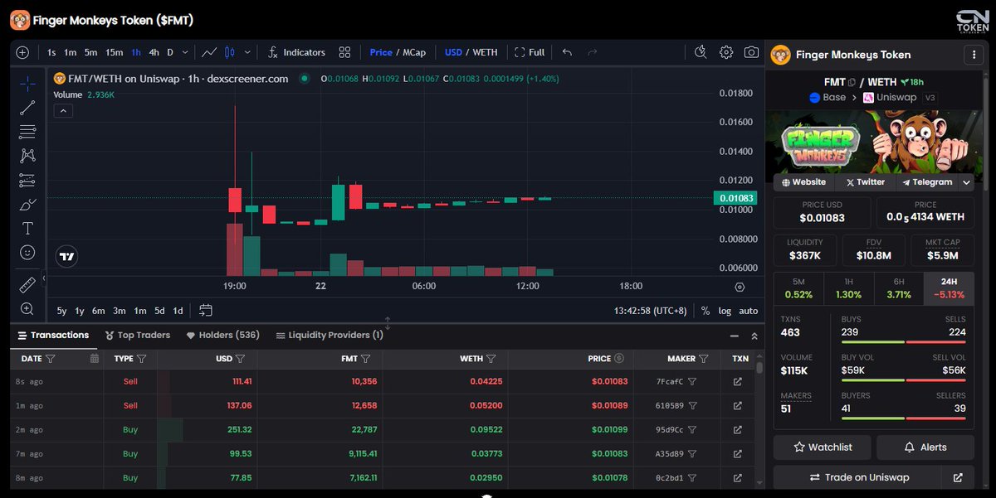This screenshot has width=996, height=498.
Task: Select the 5M price change tab
Action: tap(798, 288)
